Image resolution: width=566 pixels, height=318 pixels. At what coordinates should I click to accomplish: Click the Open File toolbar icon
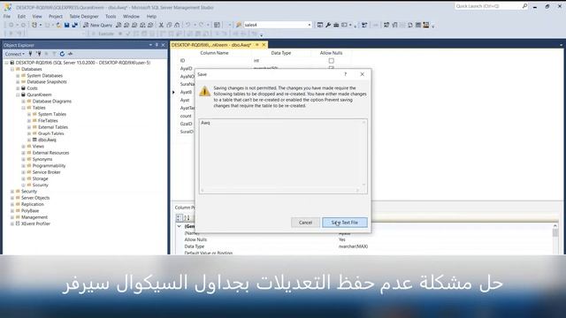tap(58, 25)
